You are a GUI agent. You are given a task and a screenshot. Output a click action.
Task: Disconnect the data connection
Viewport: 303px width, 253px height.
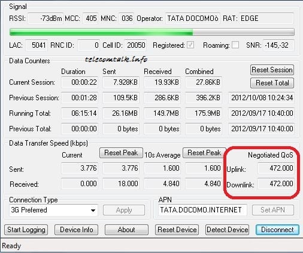(277, 230)
